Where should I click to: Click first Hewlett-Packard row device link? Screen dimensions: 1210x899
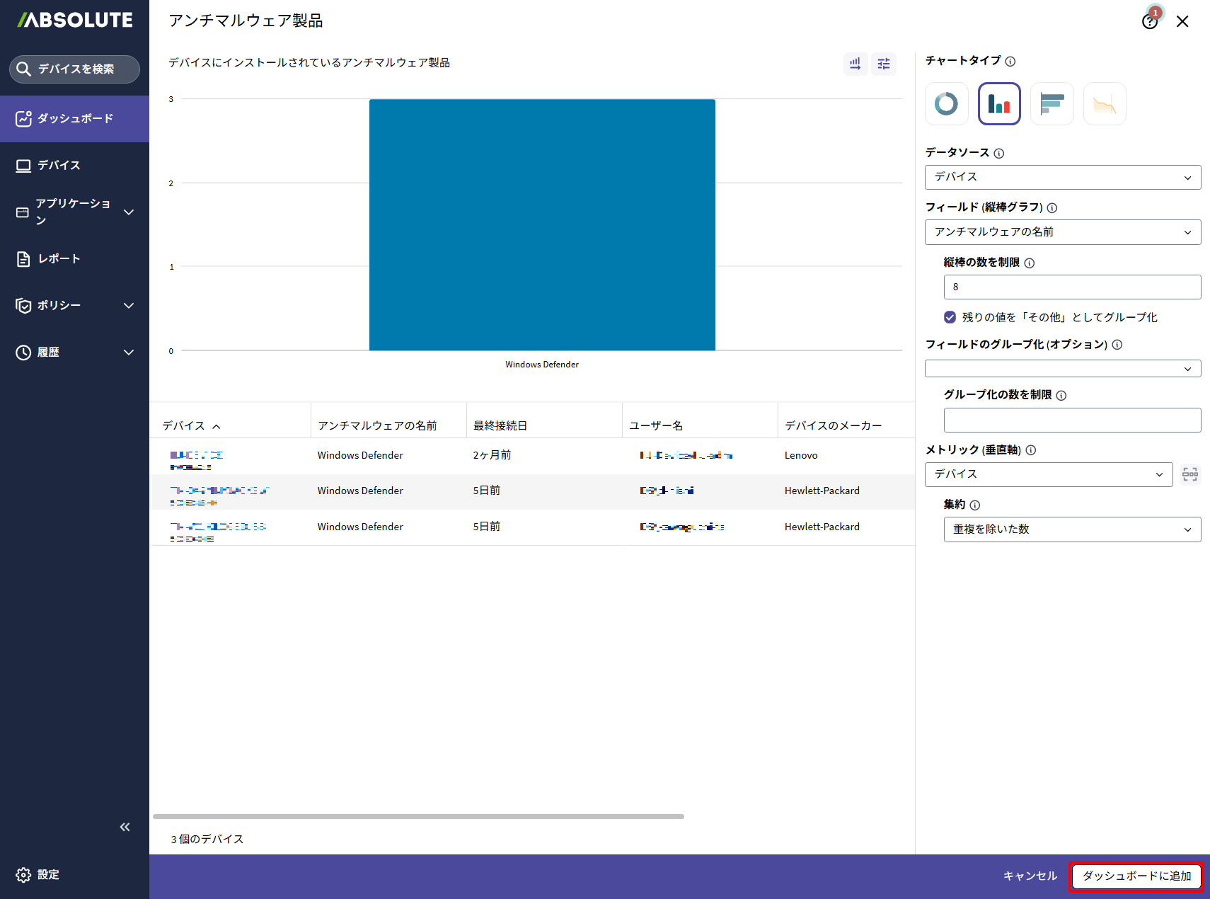(x=219, y=496)
